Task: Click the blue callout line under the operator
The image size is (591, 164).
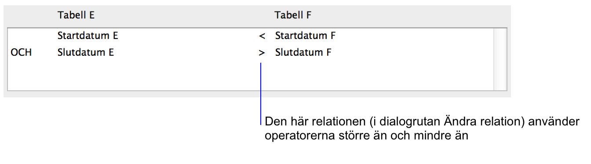Action: (261, 93)
